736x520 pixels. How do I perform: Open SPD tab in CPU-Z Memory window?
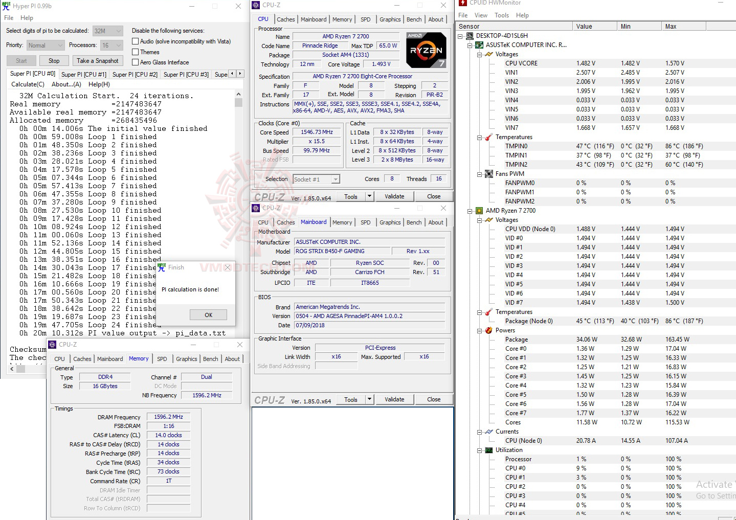point(162,359)
